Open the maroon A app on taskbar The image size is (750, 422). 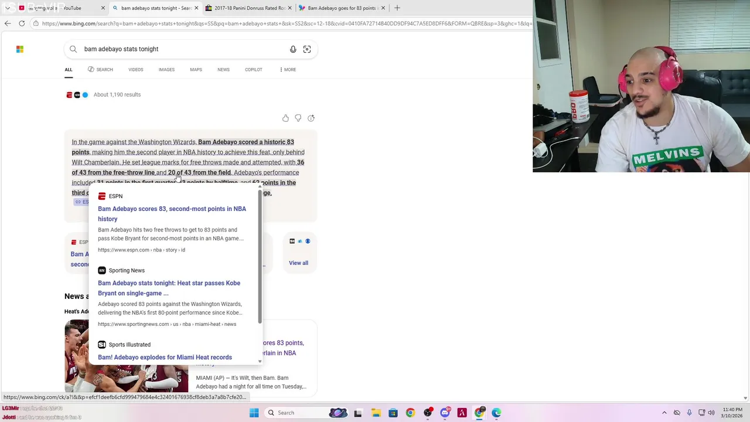click(x=462, y=413)
